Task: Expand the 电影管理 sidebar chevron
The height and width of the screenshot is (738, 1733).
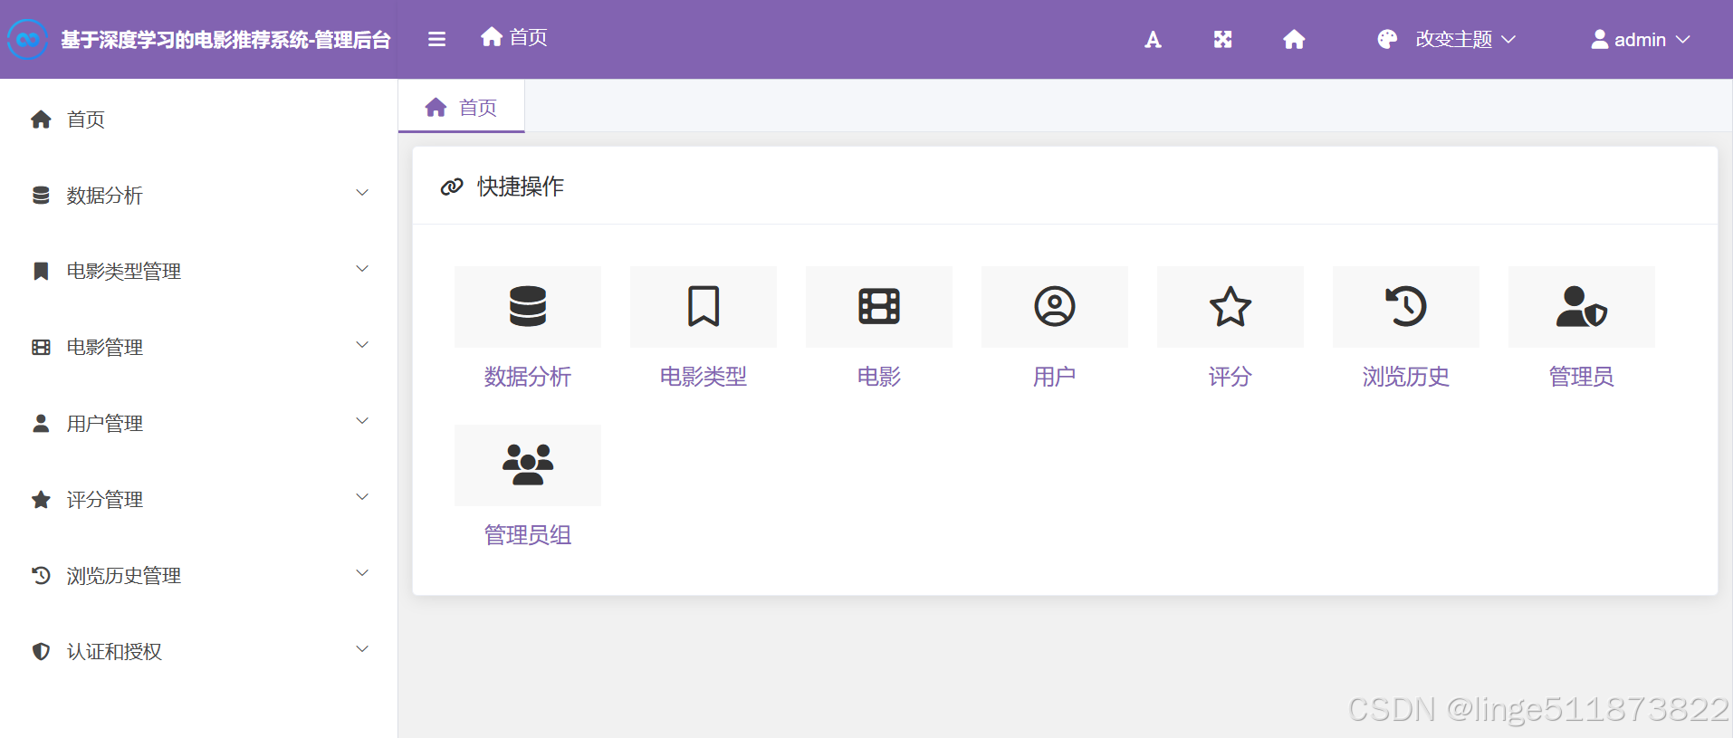Action: pyautogui.click(x=362, y=345)
